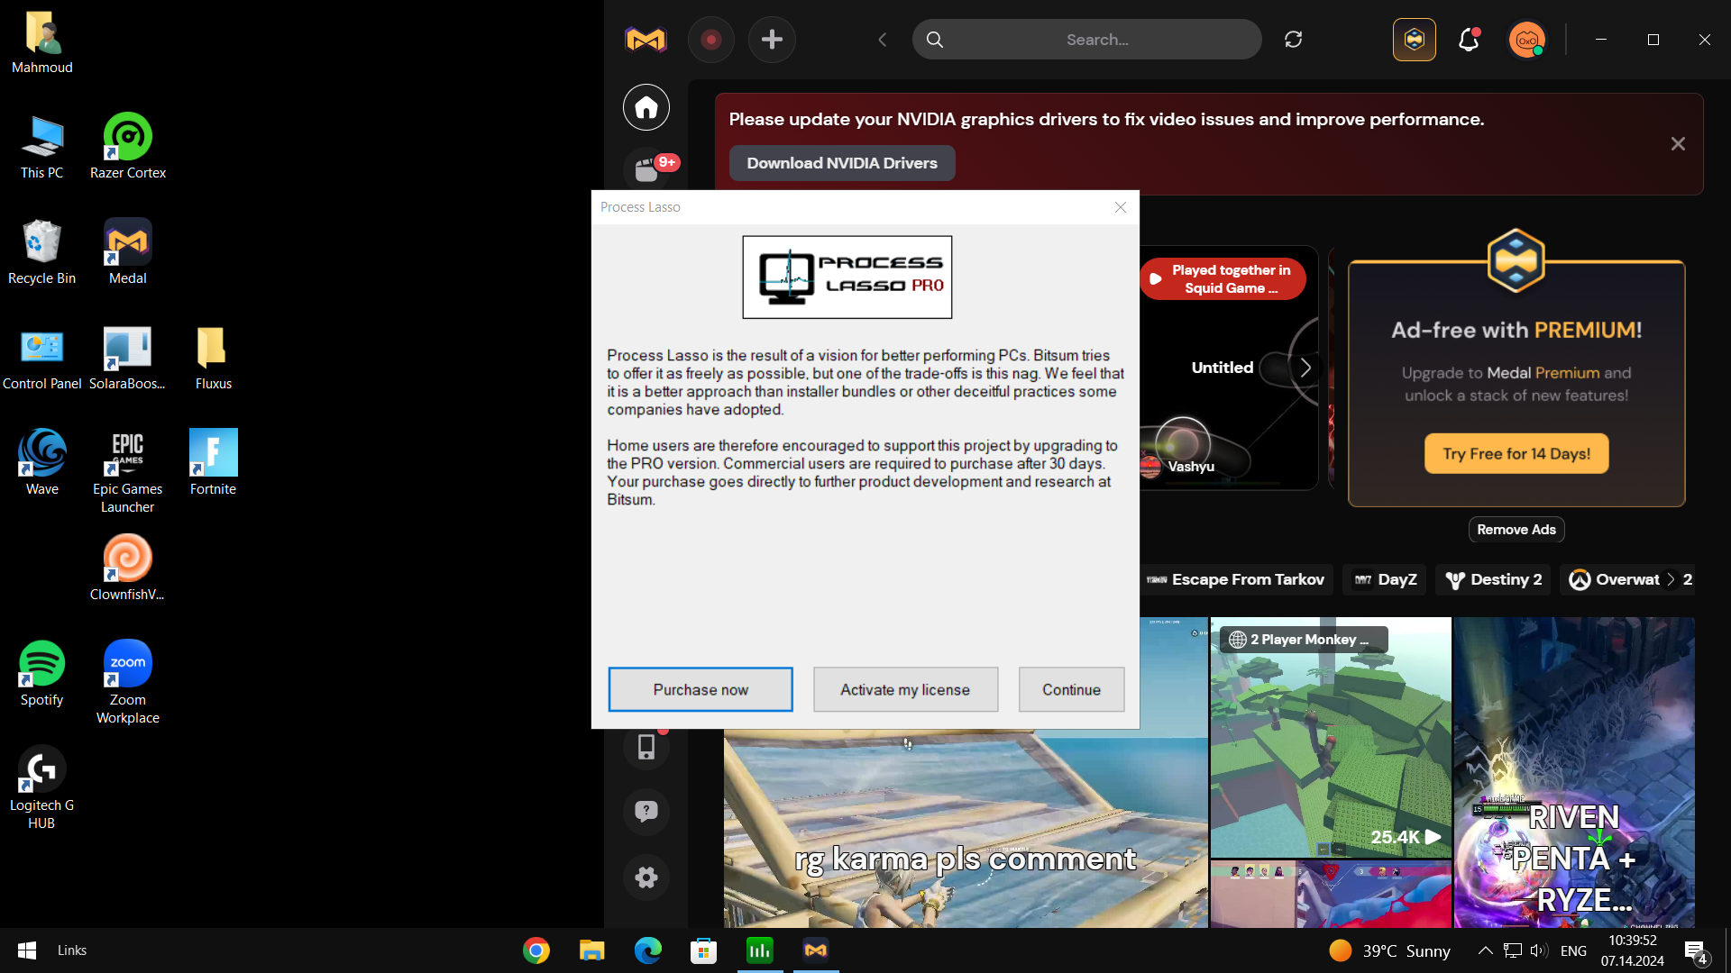Viewport: 1731px width, 973px height.
Task: Open the 39°C Sunny weather widget
Action: tap(1389, 950)
